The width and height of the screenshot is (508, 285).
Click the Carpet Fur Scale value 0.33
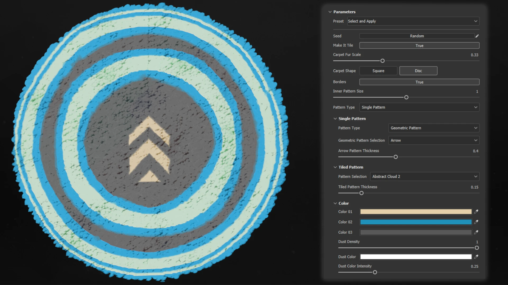coord(474,55)
